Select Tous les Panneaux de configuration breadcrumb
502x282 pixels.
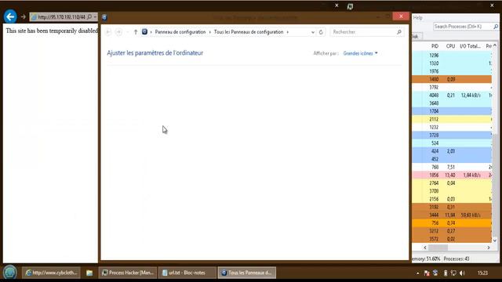(x=249, y=32)
